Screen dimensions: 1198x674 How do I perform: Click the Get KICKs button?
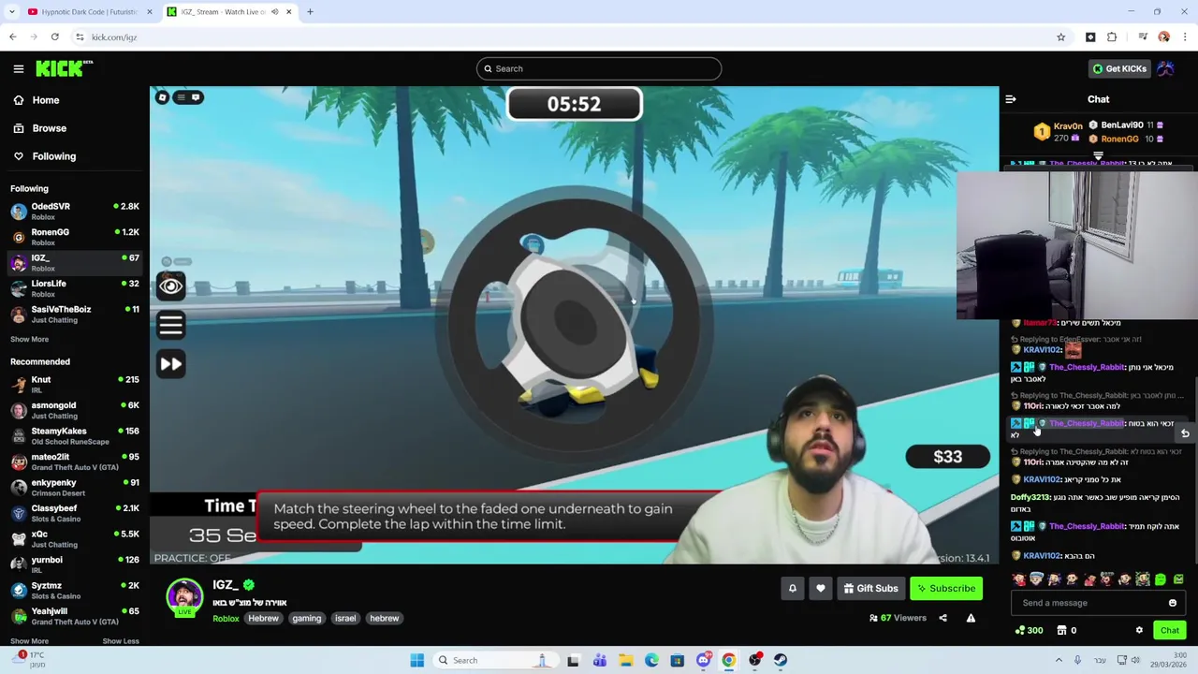pos(1119,68)
